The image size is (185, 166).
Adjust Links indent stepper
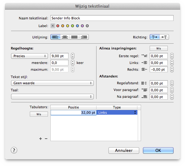click(x=172, y=63)
